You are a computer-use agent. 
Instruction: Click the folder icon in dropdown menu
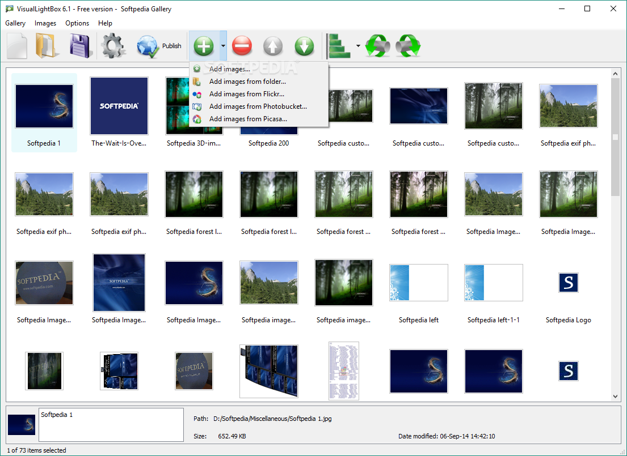pos(197,82)
